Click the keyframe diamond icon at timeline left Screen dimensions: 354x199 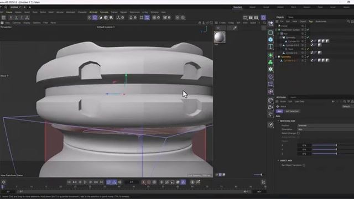pyautogui.click(x=4, y=182)
